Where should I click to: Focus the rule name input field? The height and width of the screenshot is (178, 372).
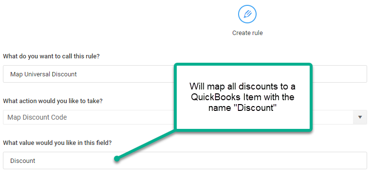(x=185, y=74)
